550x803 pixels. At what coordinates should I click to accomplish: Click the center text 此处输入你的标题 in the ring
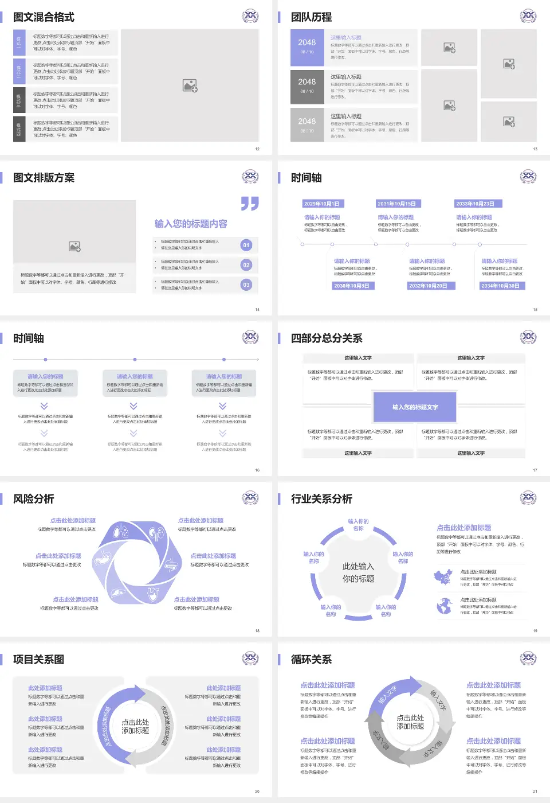[x=358, y=572]
